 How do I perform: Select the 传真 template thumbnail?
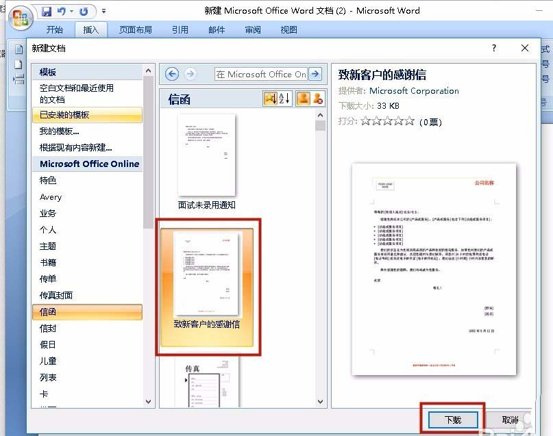pyautogui.click(x=207, y=382)
